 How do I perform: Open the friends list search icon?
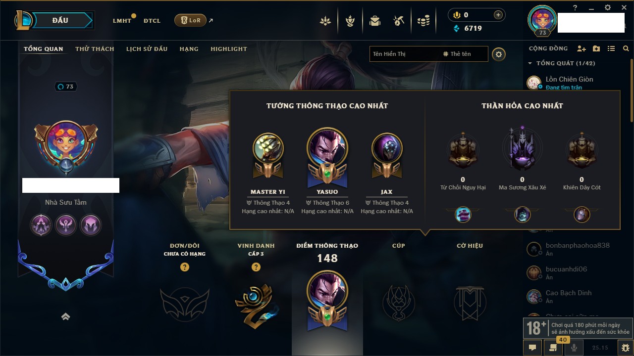626,48
